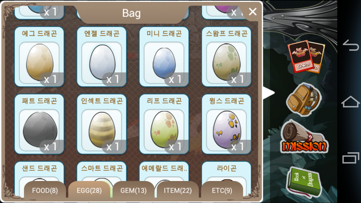Open the ETC(9) tab
The height and width of the screenshot is (203, 361).
pyautogui.click(x=222, y=191)
